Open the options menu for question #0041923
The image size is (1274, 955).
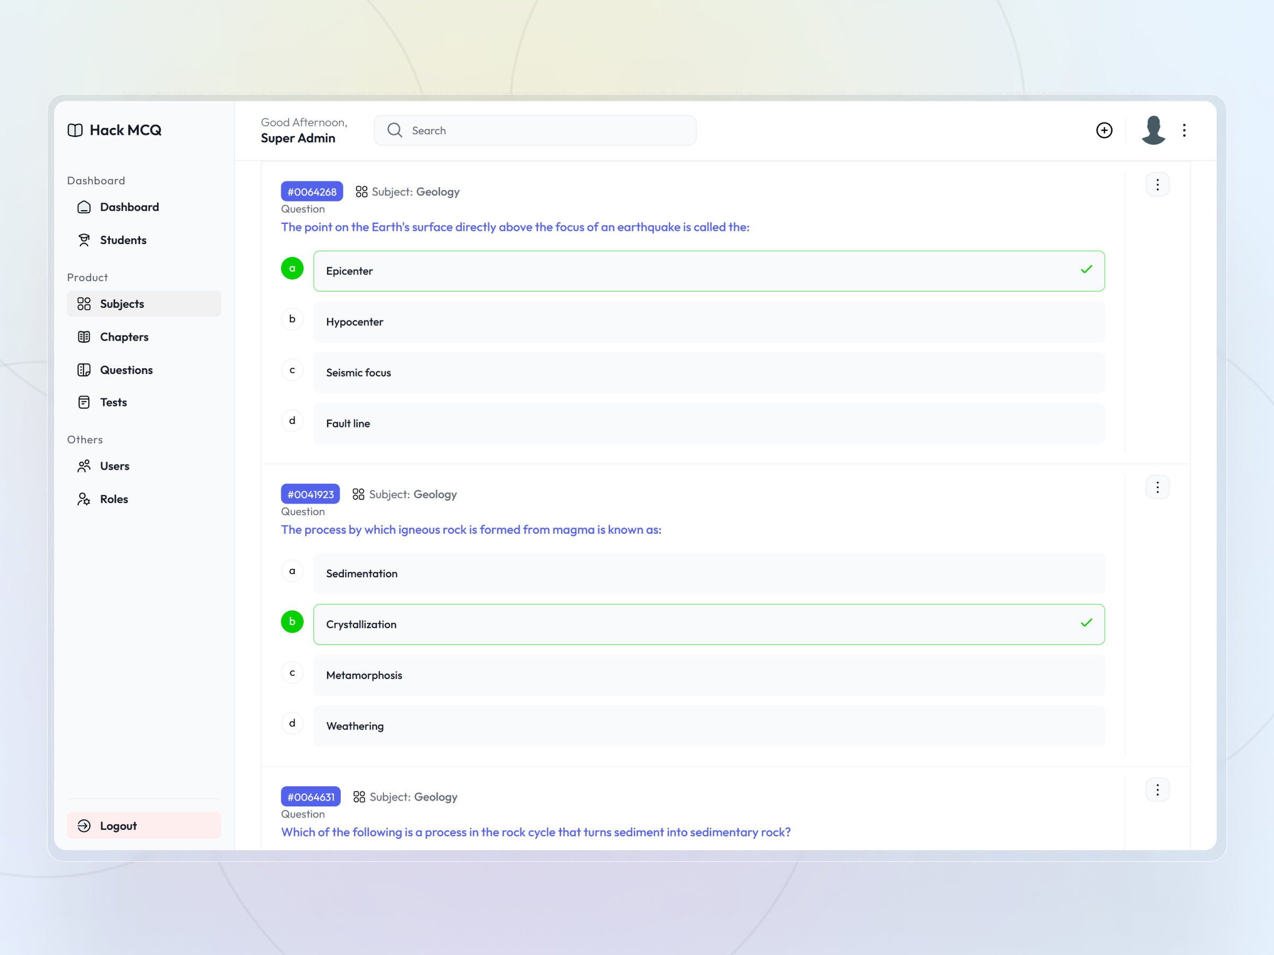coord(1158,487)
